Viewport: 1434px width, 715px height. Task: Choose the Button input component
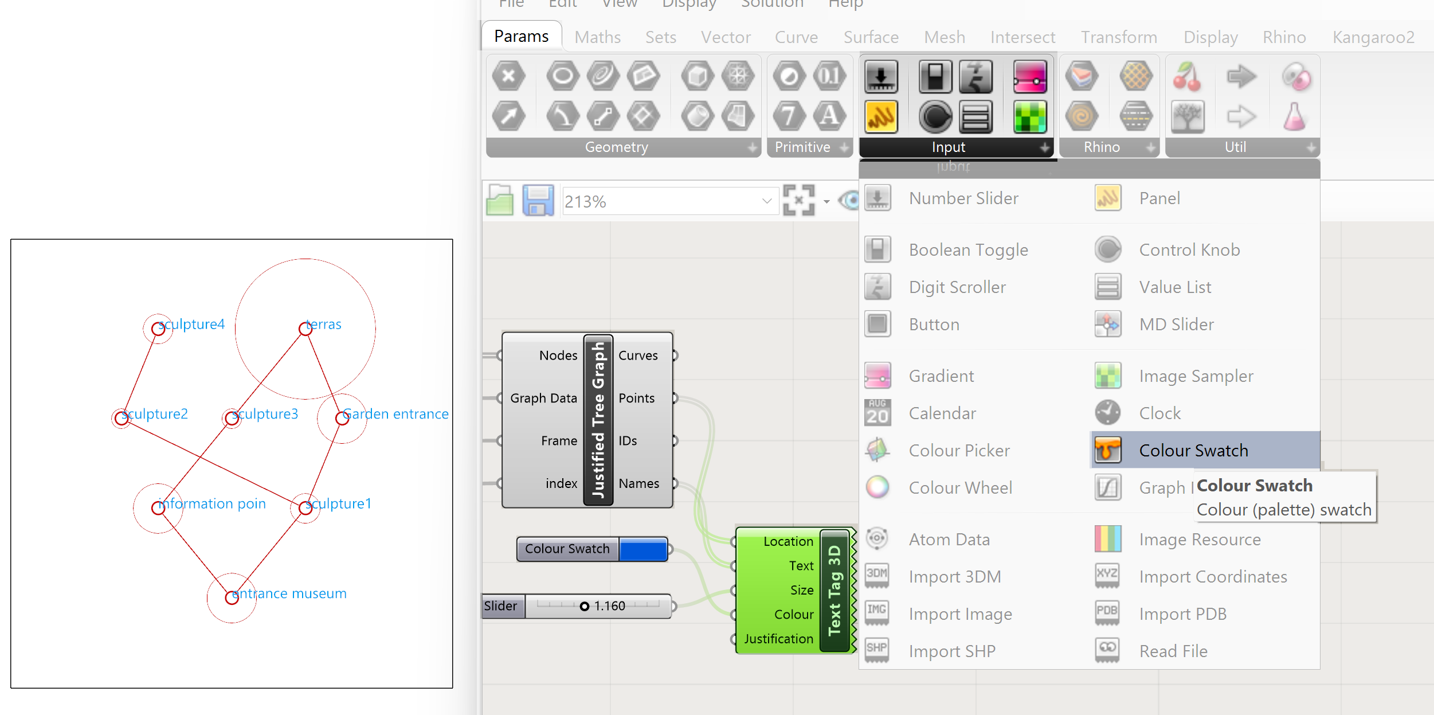pos(934,325)
